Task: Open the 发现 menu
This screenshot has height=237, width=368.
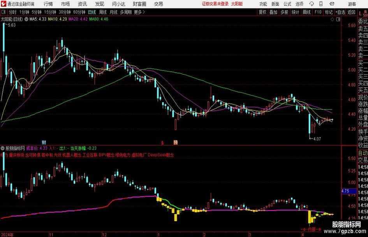Action: pyautogui.click(x=100, y=4)
